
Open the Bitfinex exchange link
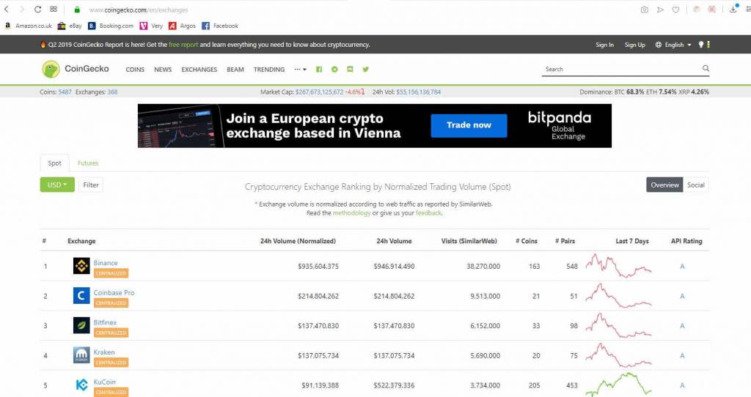[105, 322]
